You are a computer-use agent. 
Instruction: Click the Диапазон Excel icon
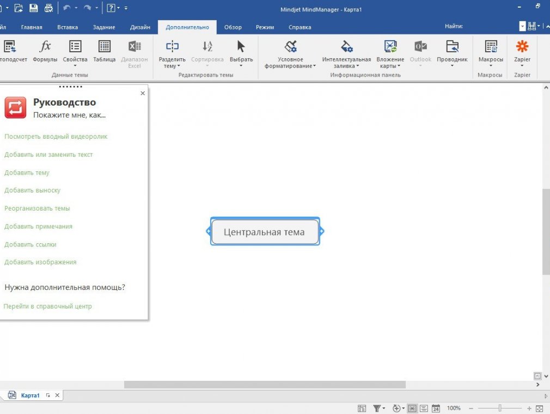tap(135, 46)
